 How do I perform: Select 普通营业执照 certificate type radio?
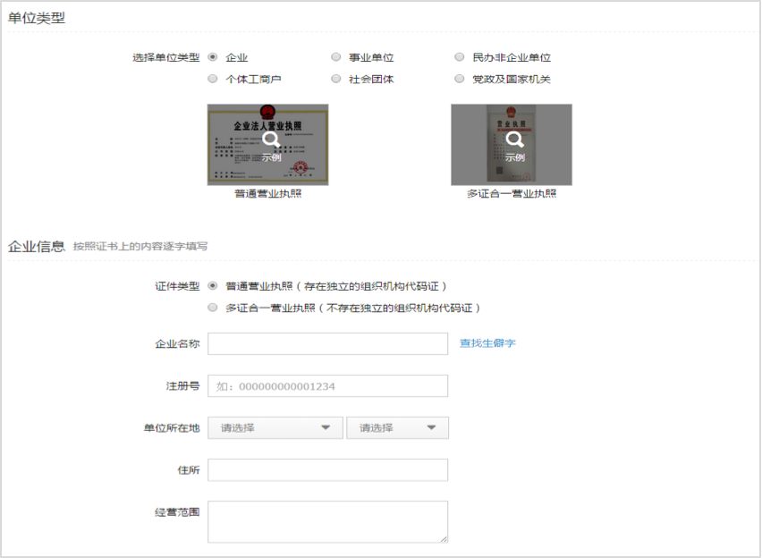coord(212,286)
